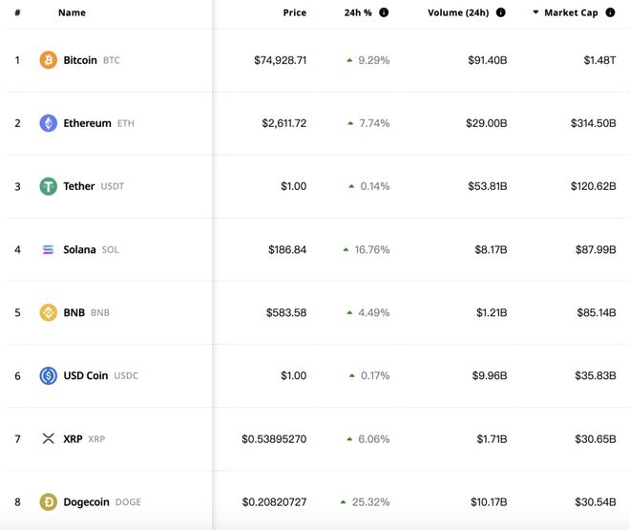Click Ethereum price $2,611.72
Screen dimensions: 630x530
284,123
